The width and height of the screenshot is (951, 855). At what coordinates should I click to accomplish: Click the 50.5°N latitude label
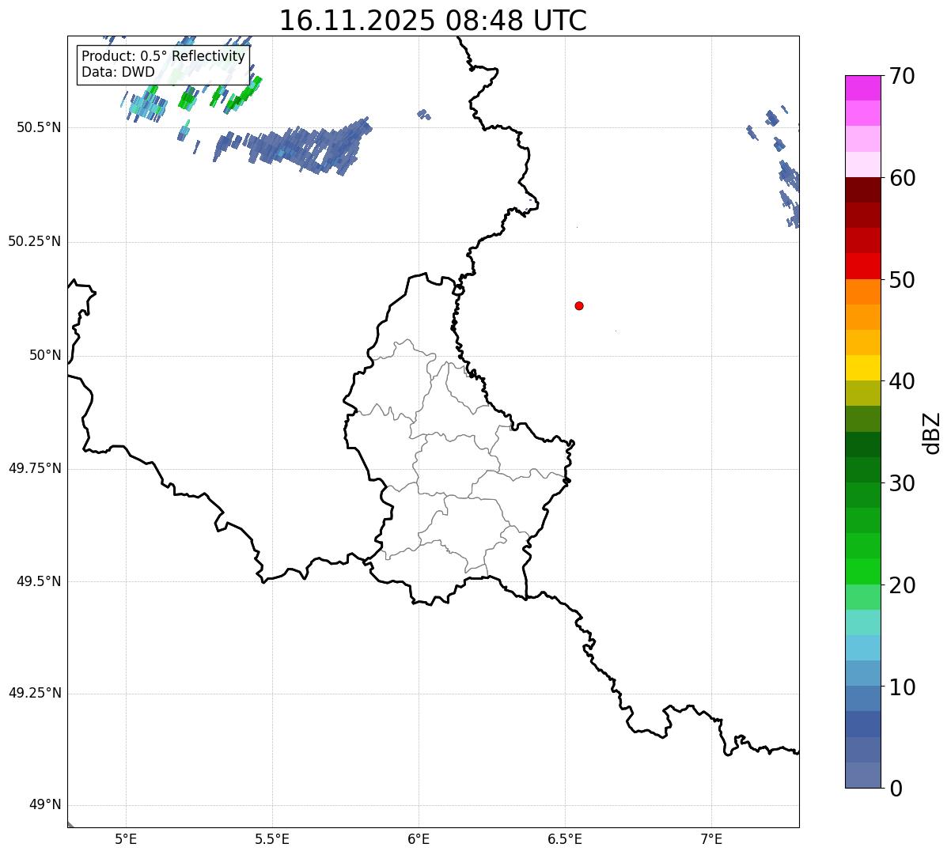coord(39,127)
